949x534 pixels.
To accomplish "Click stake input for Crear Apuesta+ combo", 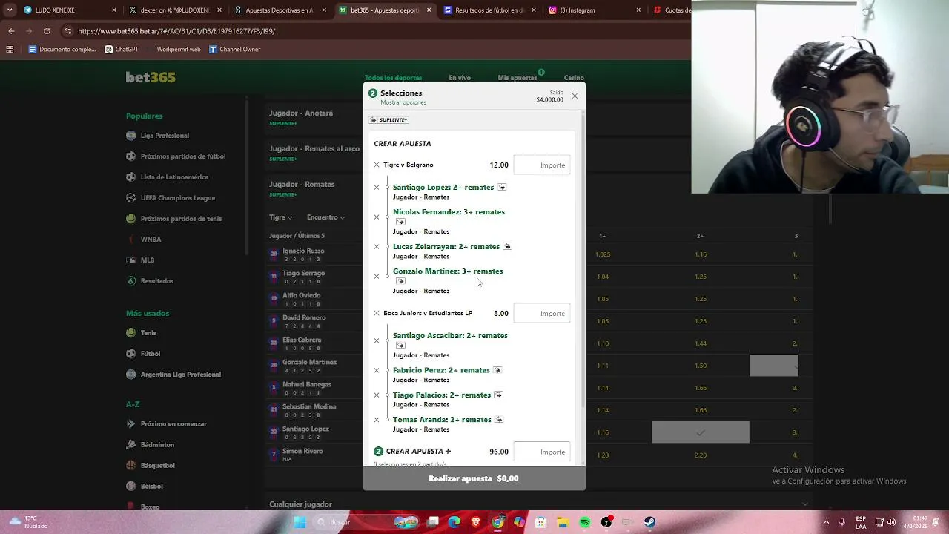I will 542,452.
